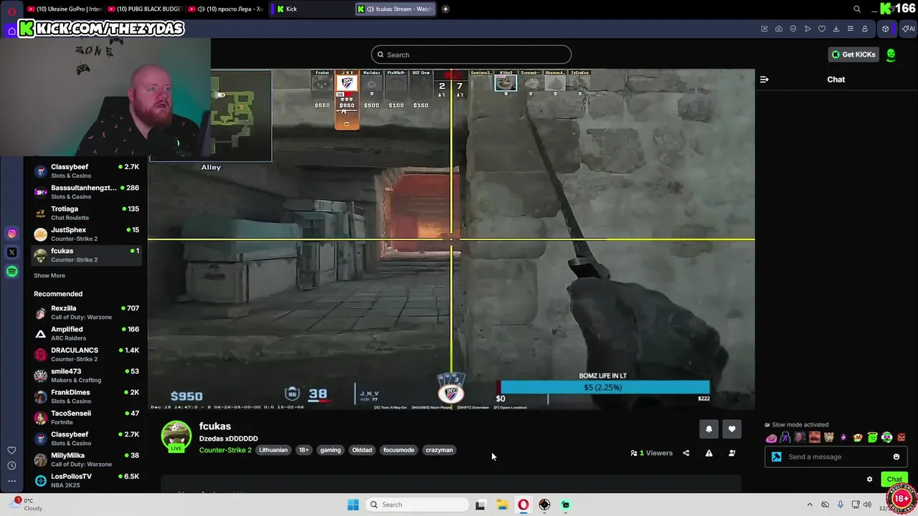
Task: Click the crazyman tag
Action: [439, 450]
